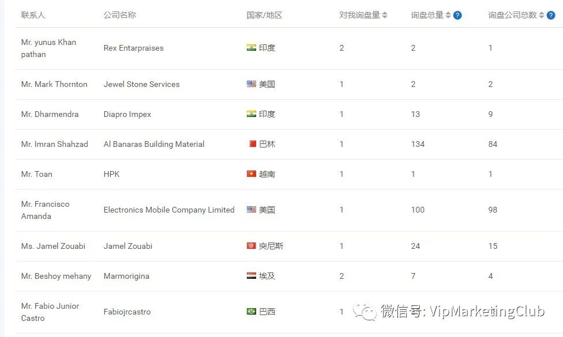Click company Diapro Impex

click(127, 115)
